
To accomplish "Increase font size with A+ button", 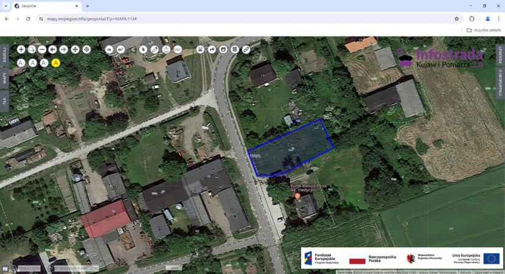I will (44, 63).
